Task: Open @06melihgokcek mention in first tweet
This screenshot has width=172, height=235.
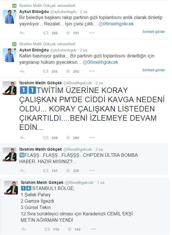Action: (x=116, y=24)
